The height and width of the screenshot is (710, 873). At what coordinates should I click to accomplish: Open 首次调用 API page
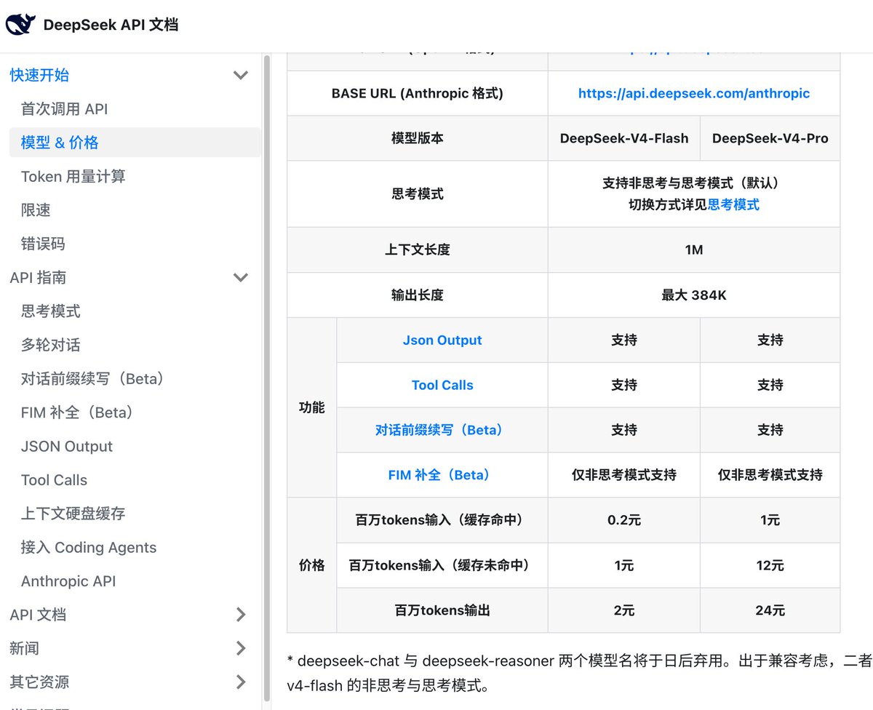coord(65,109)
